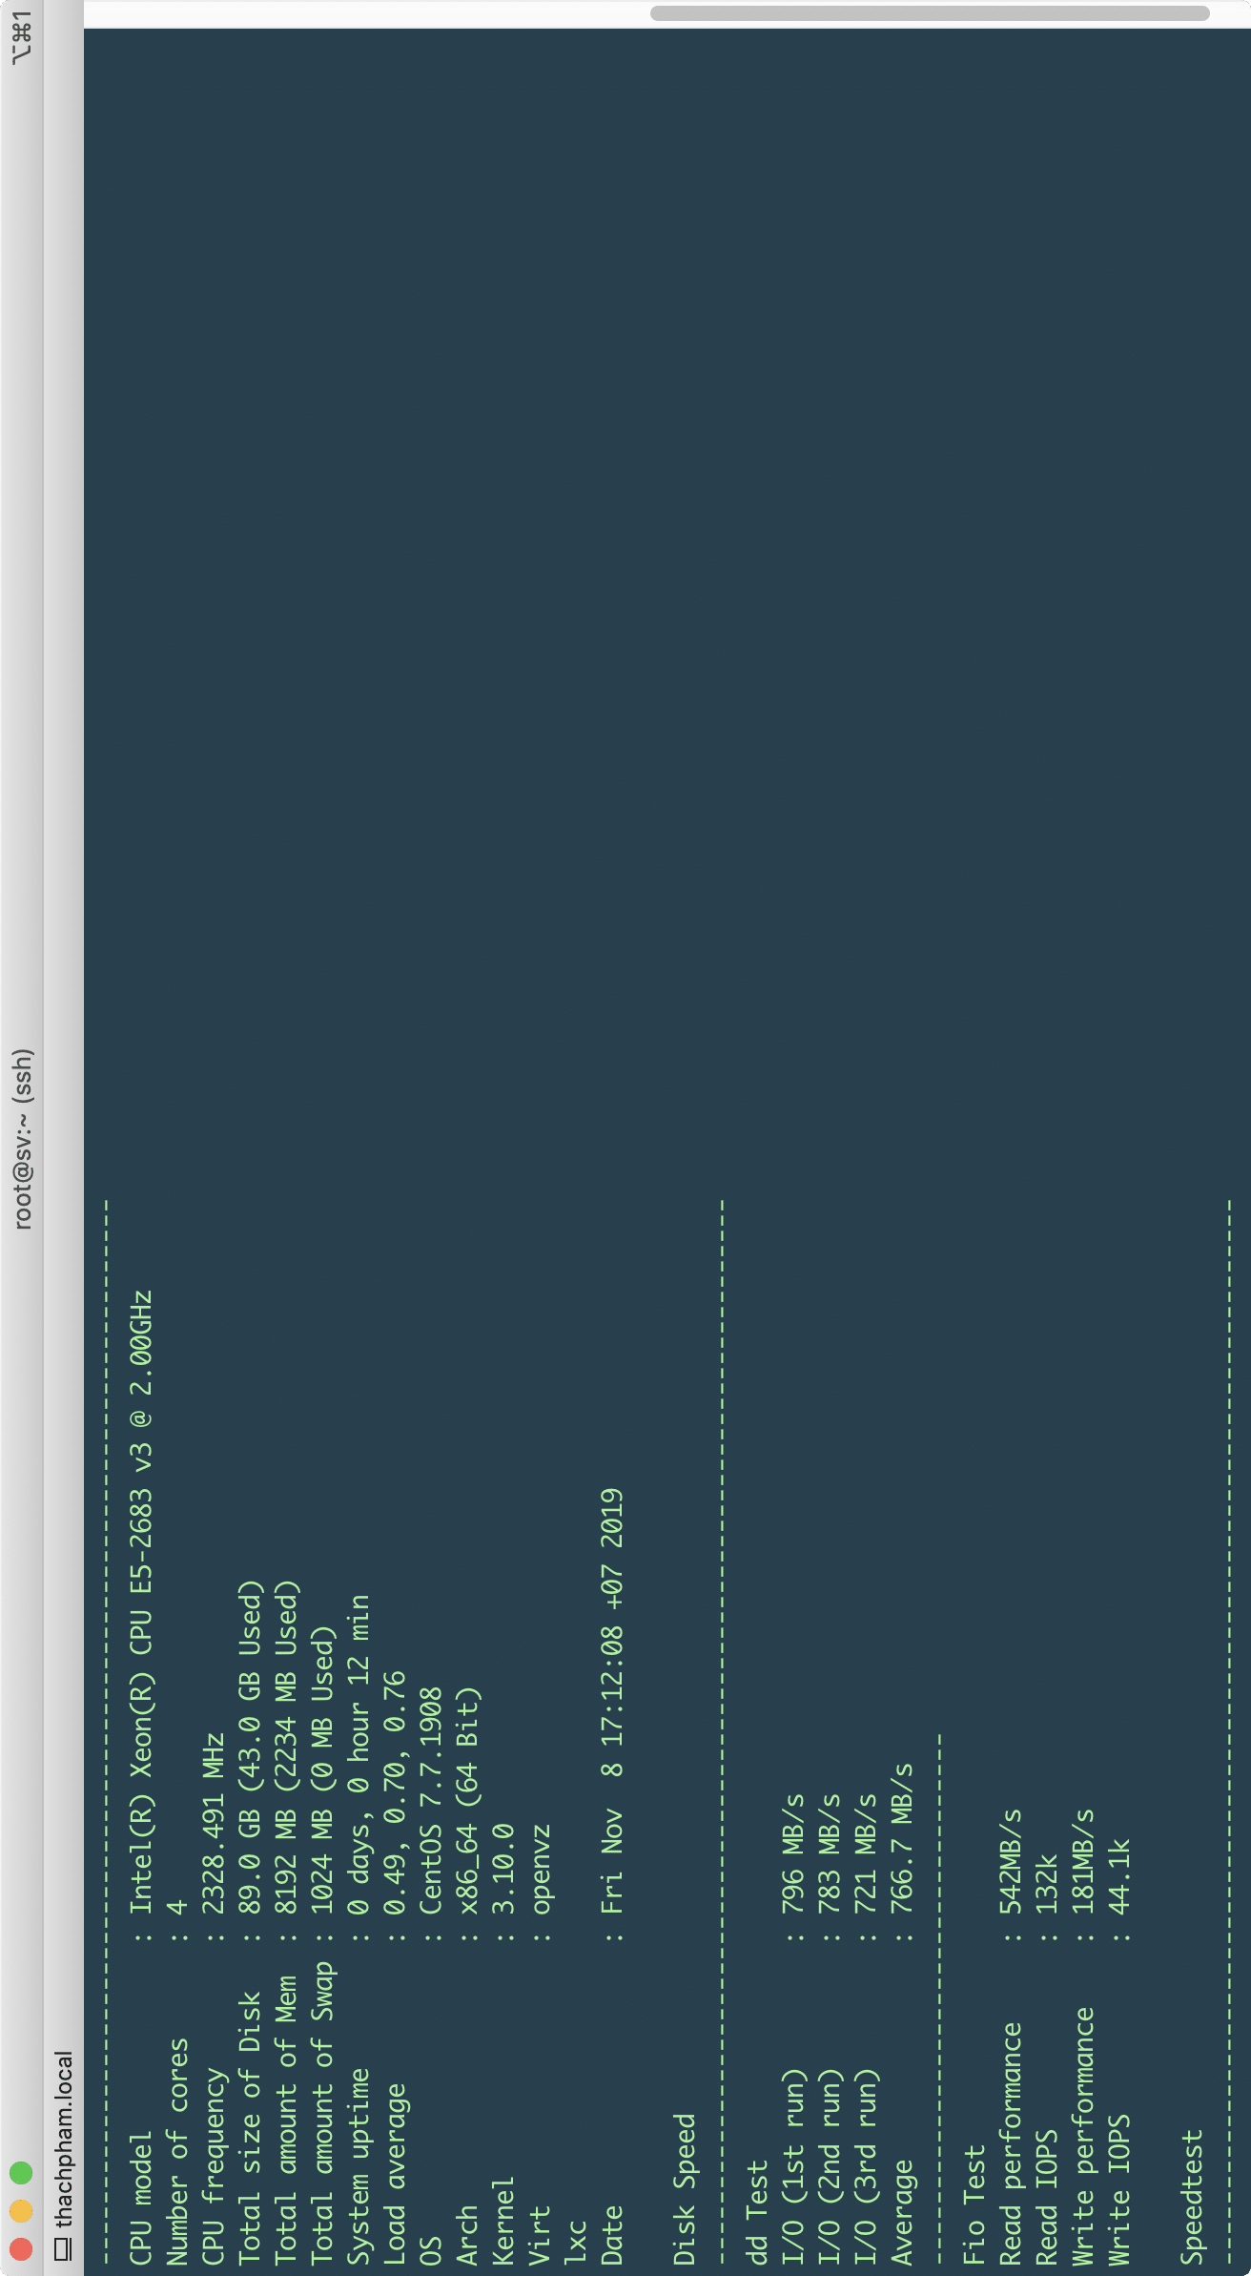Click the green full-screen window button
1251x2276 pixels.
pyautogui.click(x=21, y=2173)
